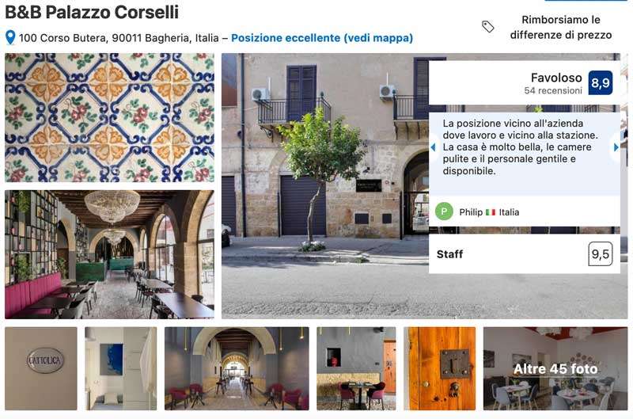Open the white bedroom thumbnail
This screenshot has width=633, height=419.
(121, 368)
